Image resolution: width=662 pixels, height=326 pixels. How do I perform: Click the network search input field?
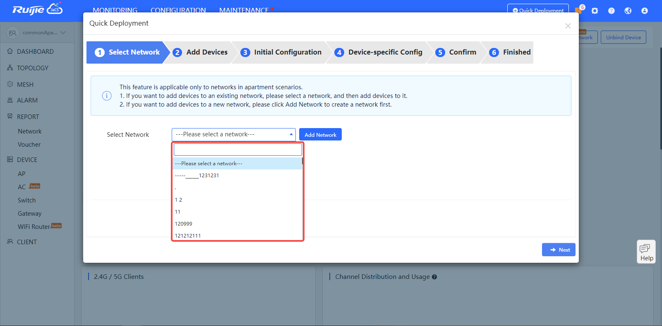(x=237, y=150)
